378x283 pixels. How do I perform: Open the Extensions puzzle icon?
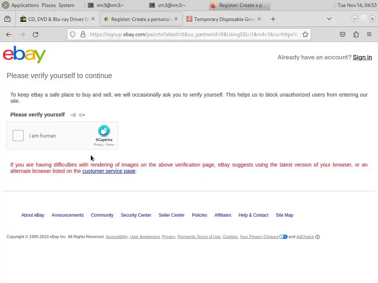[356, 34]
